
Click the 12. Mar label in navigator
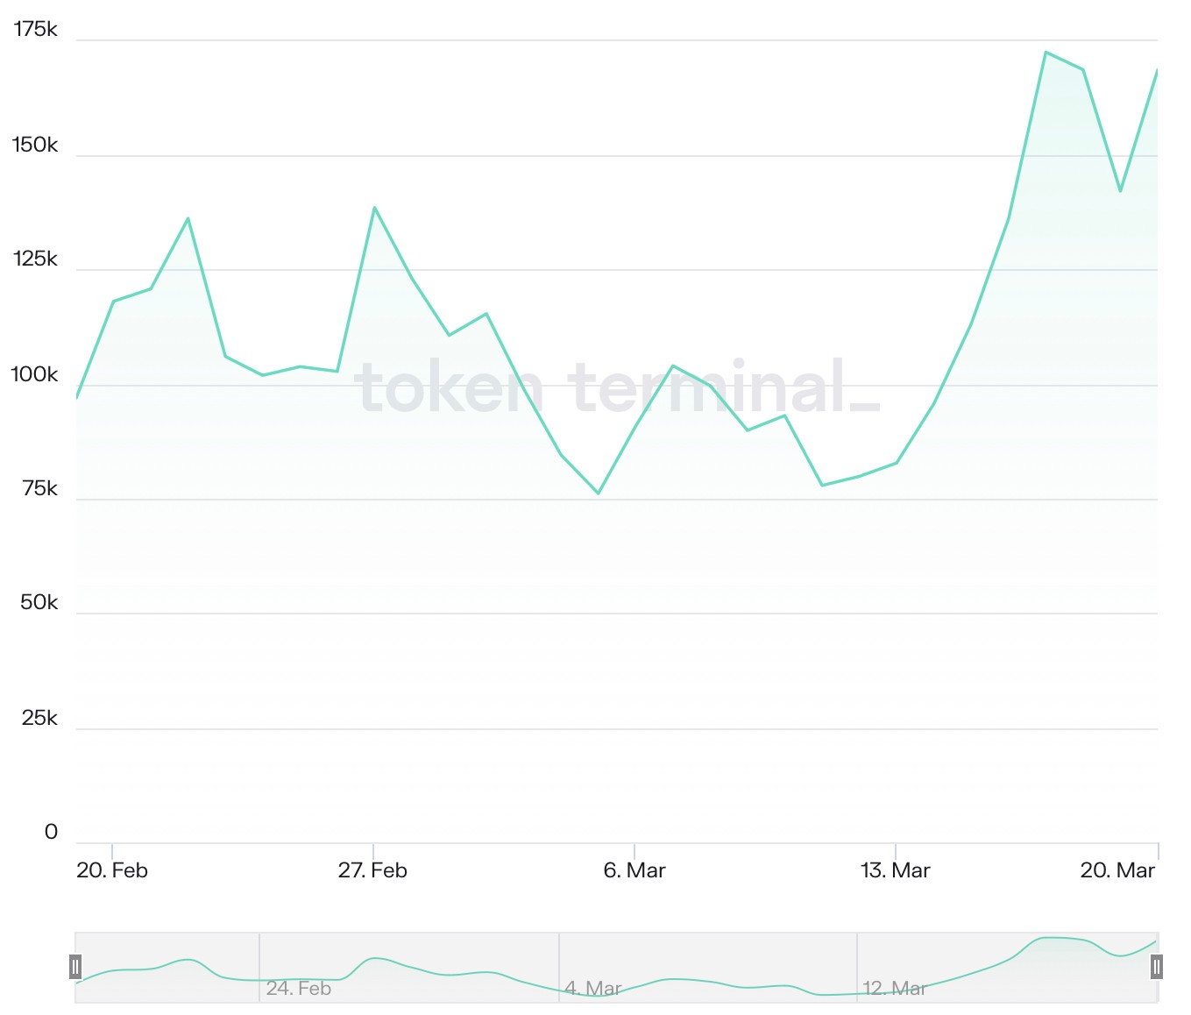pyautogui.click(x=894, y=989)
